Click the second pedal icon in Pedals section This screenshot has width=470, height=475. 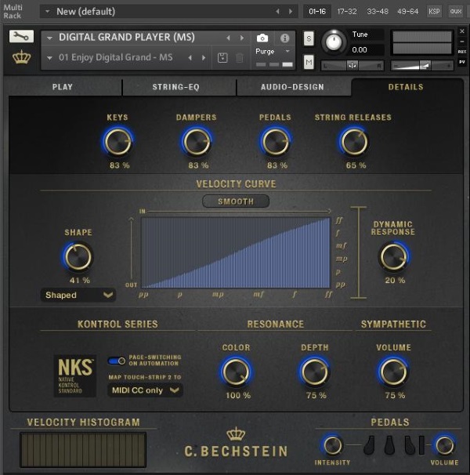389,445
